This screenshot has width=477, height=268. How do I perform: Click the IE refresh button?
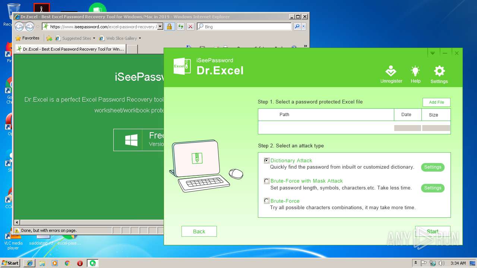180,26
